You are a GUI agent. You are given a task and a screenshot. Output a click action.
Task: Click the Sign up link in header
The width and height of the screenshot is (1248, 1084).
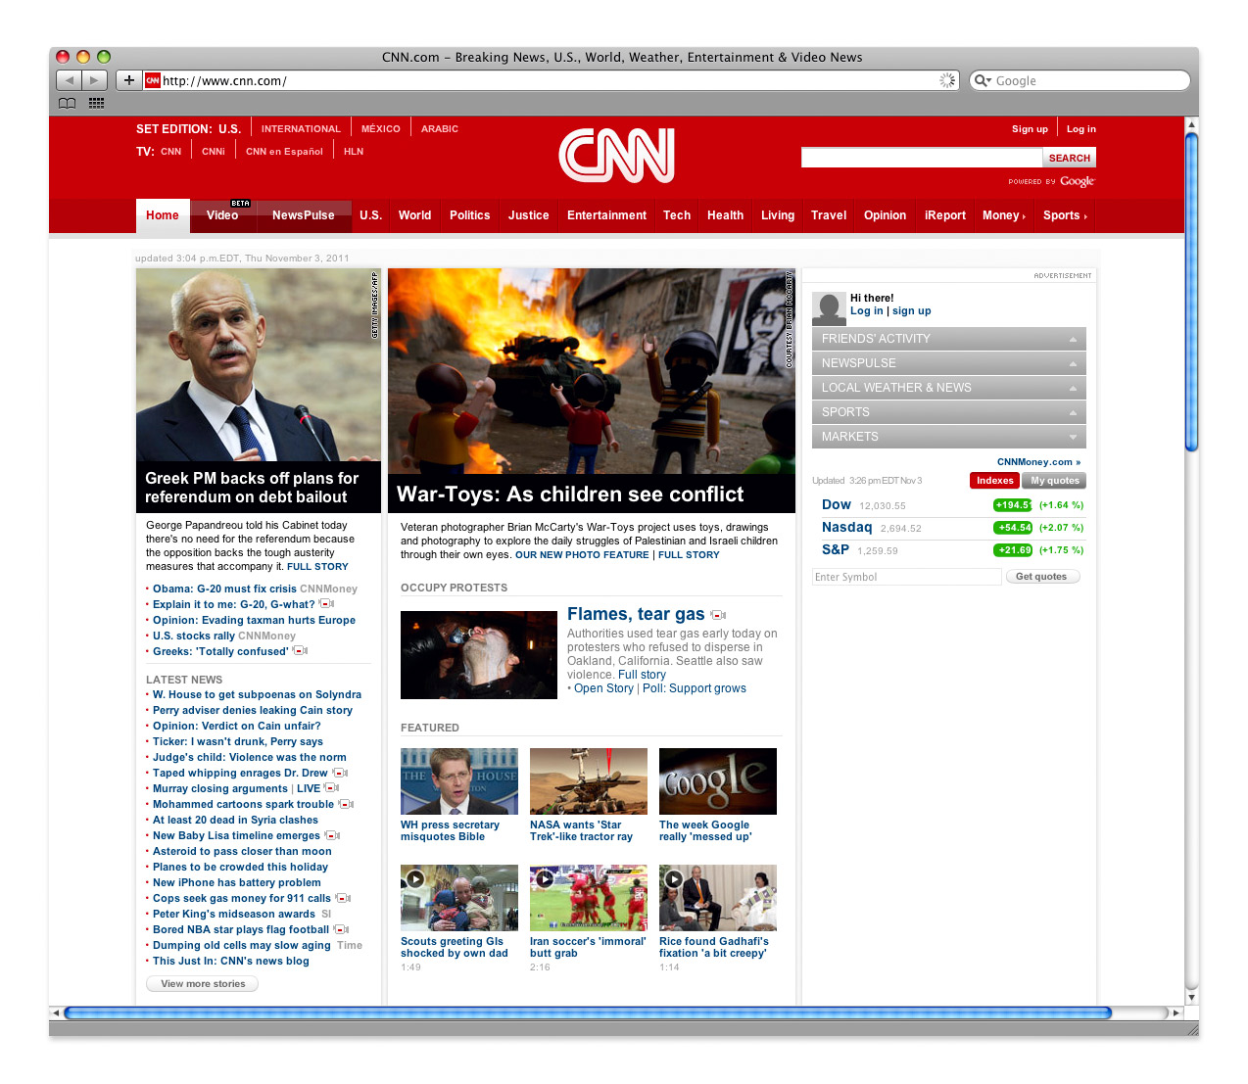pos(1030,129)
